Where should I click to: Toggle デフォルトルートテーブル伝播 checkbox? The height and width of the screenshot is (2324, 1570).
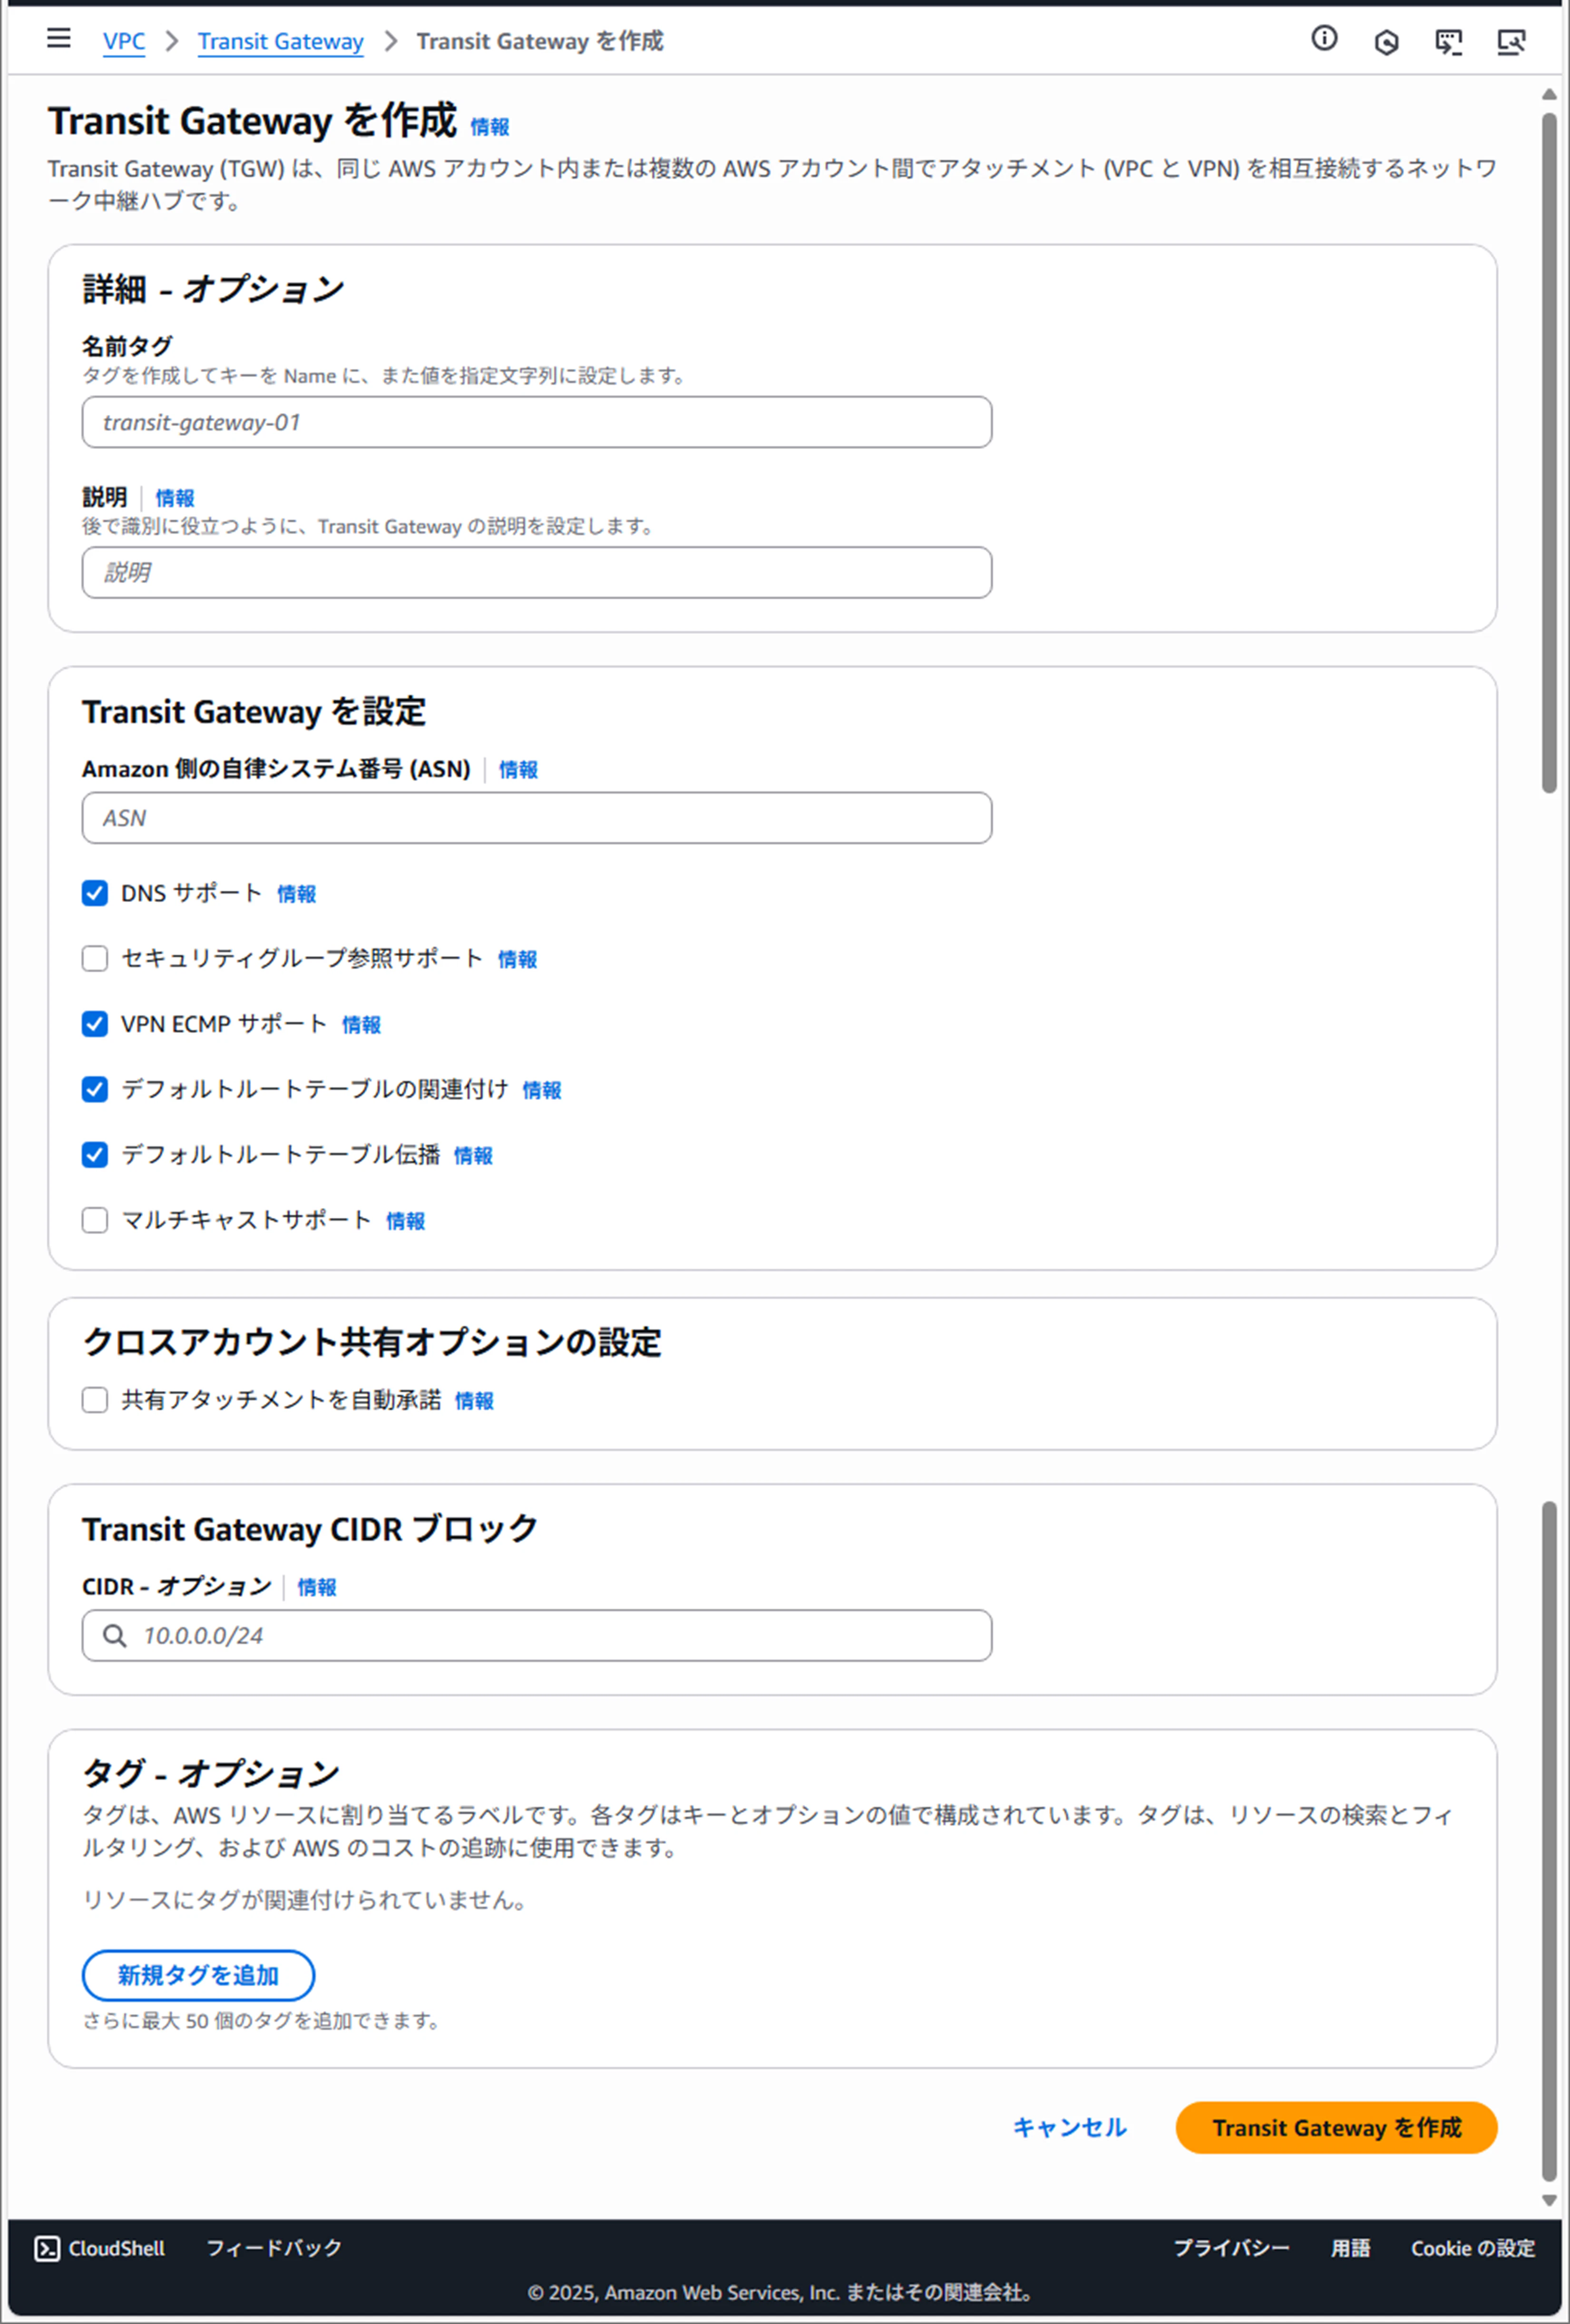point(95,1155)
